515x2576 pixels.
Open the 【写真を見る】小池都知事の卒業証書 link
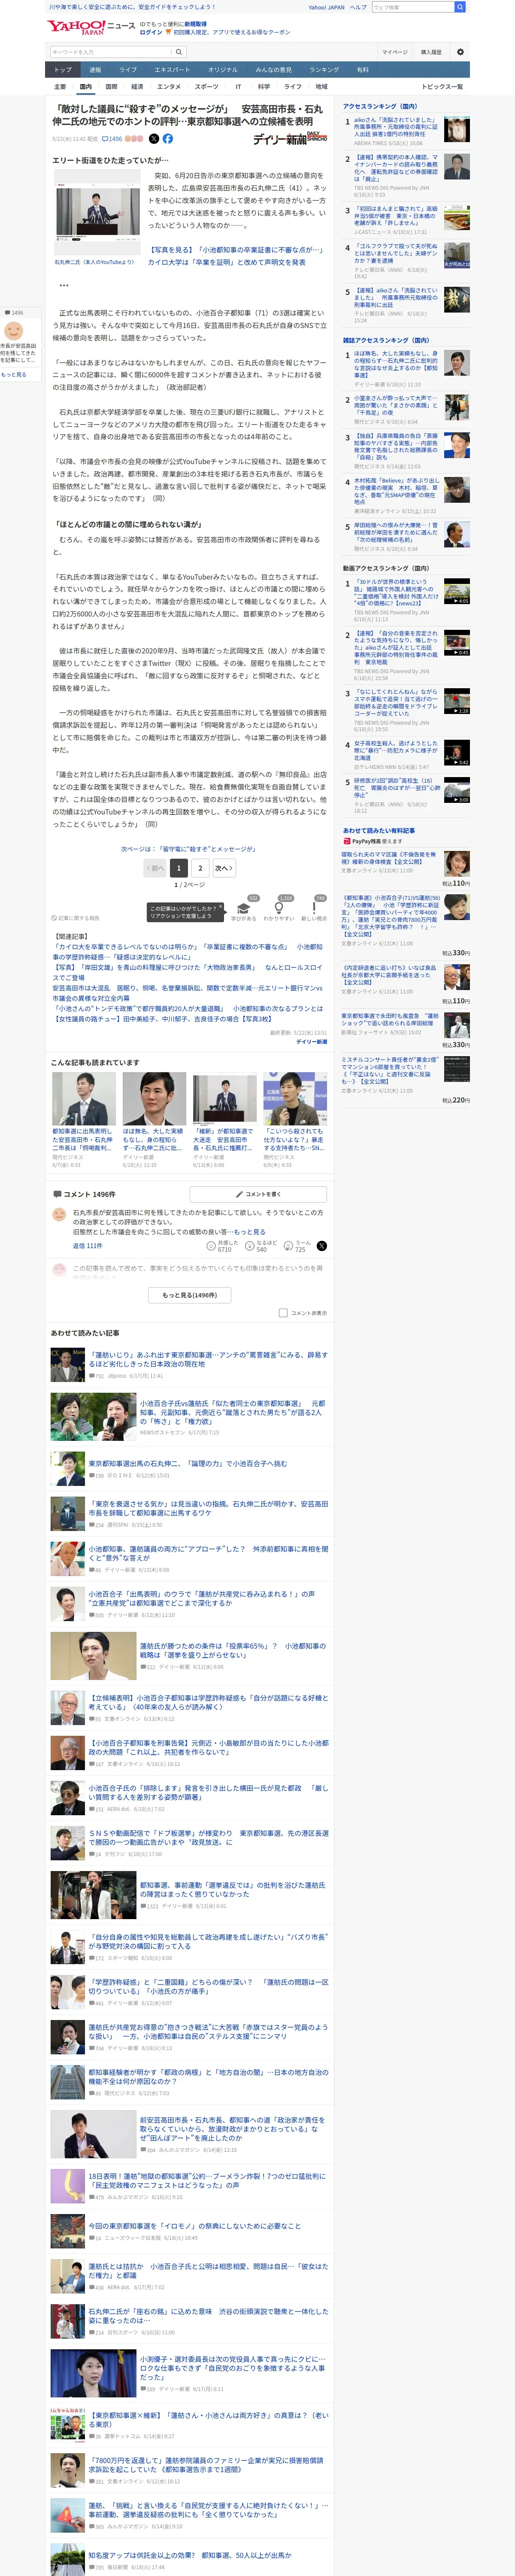[236, 250]
